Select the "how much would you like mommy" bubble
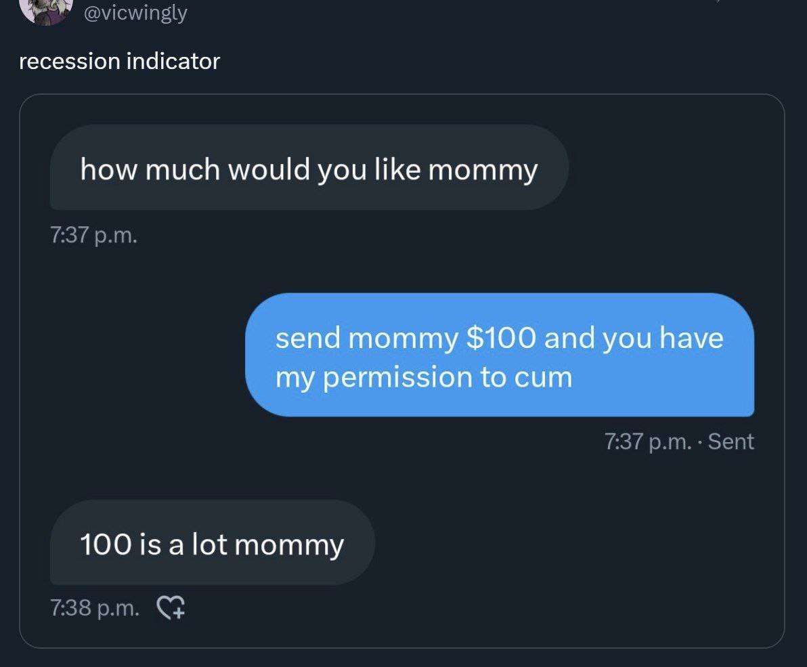 click(x=309, y=167)
